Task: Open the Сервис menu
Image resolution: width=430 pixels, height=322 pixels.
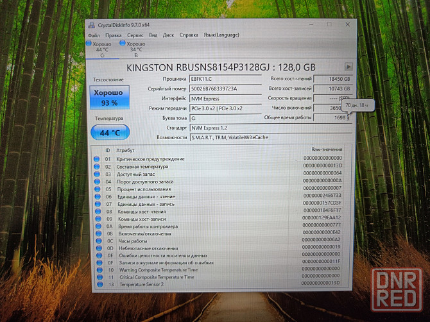Action: pos(135,35)
